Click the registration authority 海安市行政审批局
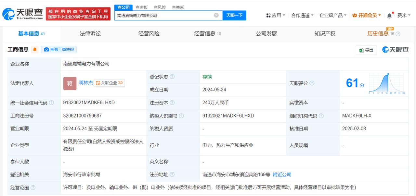 click(82, 175)
